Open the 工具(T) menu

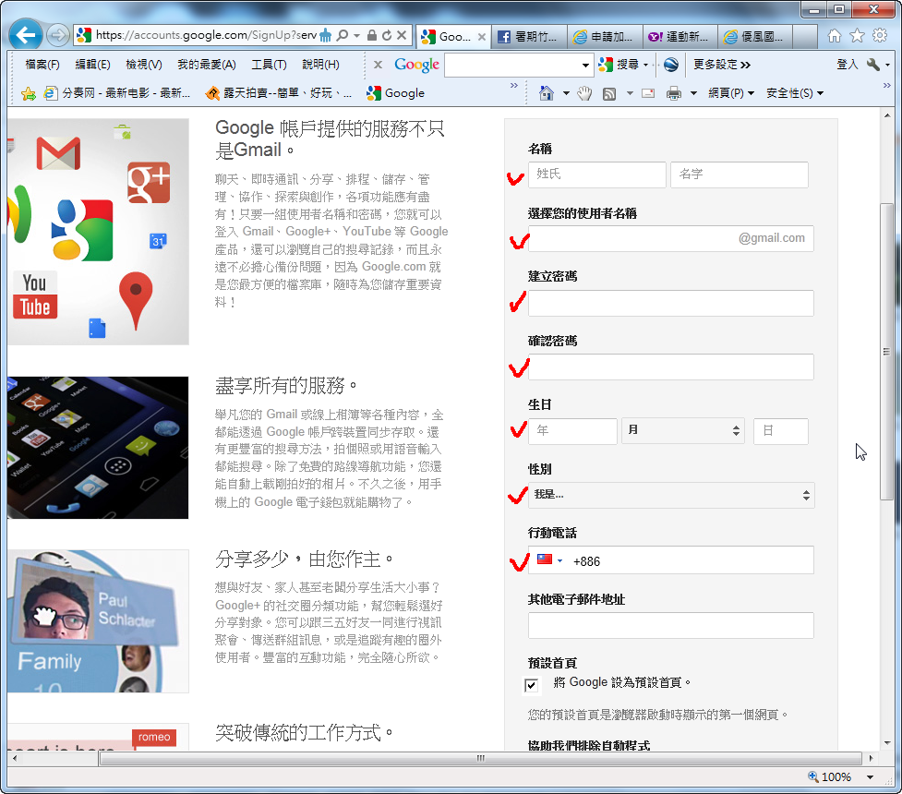269,65
